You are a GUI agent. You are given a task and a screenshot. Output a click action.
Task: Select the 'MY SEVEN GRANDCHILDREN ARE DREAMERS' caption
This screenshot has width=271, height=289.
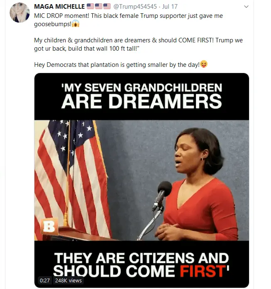(x=142, y=96)
